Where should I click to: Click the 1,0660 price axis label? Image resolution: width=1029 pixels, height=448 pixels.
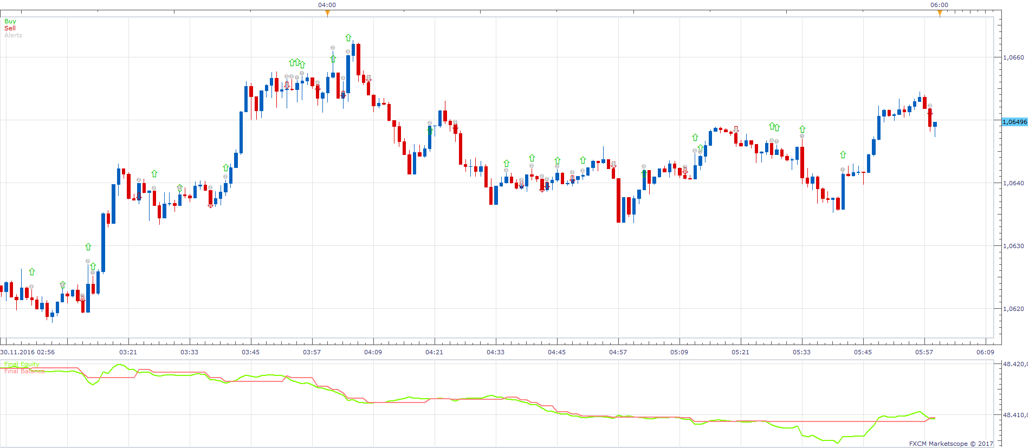point(1014,57)
